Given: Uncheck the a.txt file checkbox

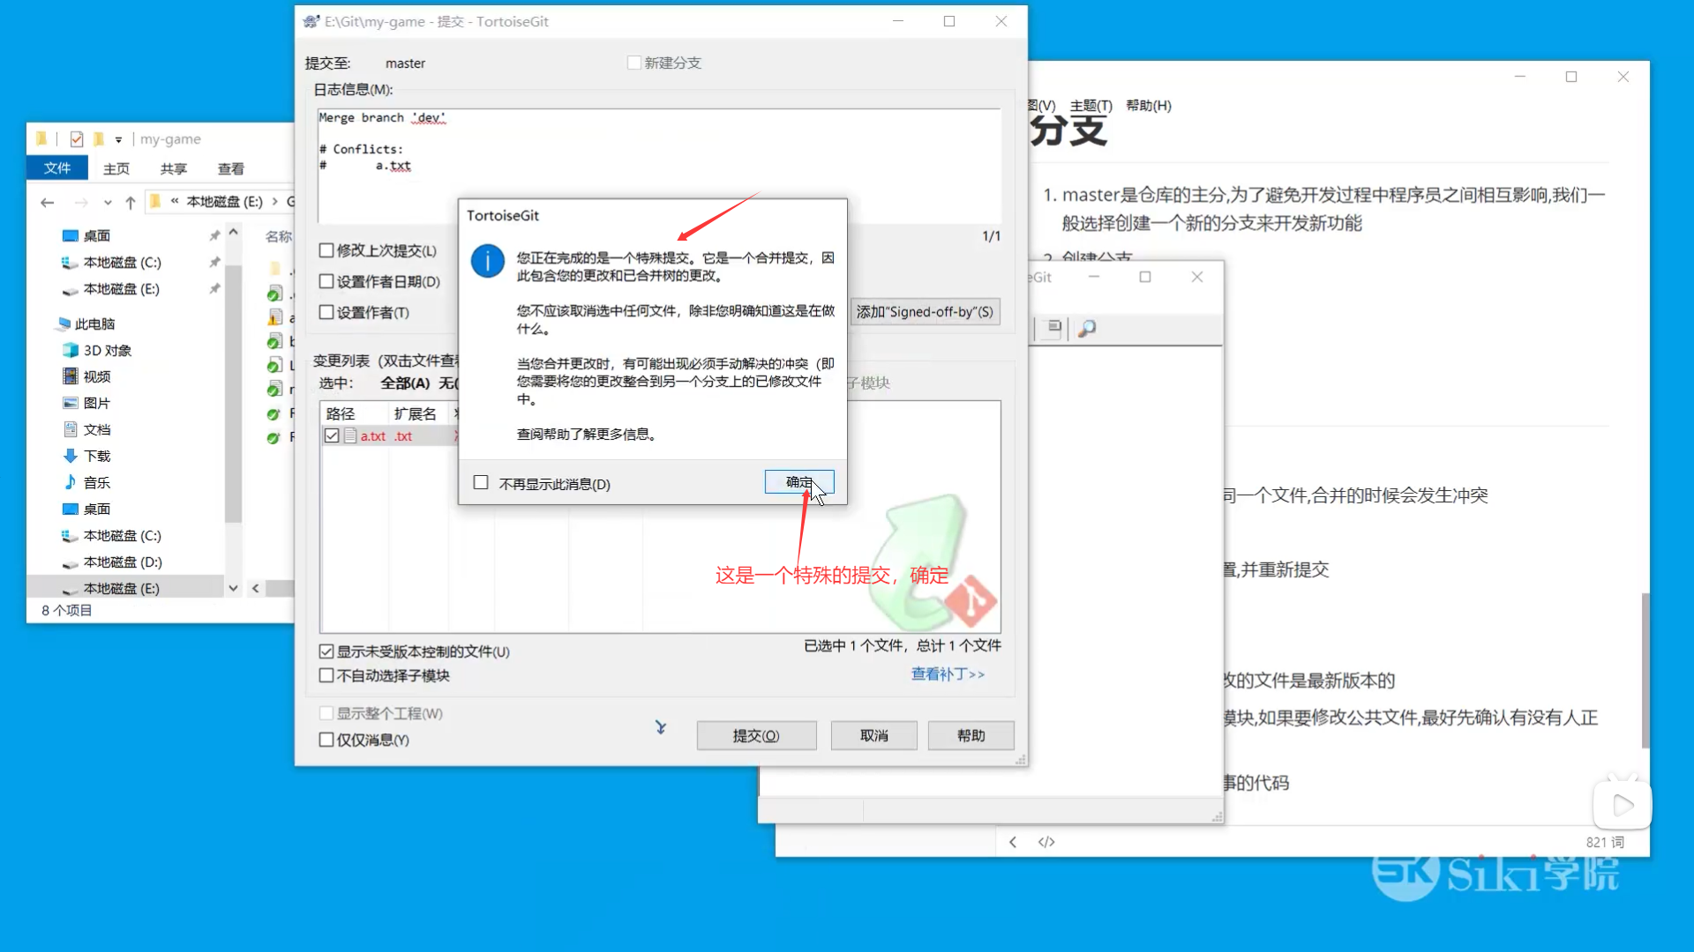Looking at the screenshot, I should (x=332, y=435).
